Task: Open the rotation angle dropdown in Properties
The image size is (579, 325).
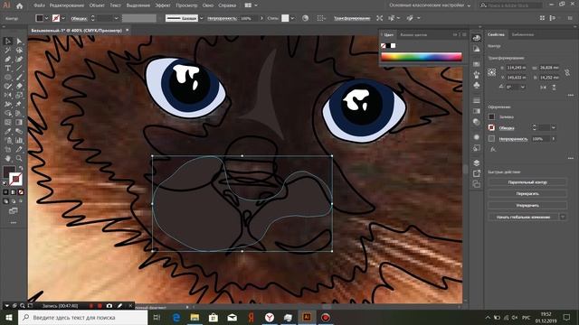Action: (x=523, y=88)
